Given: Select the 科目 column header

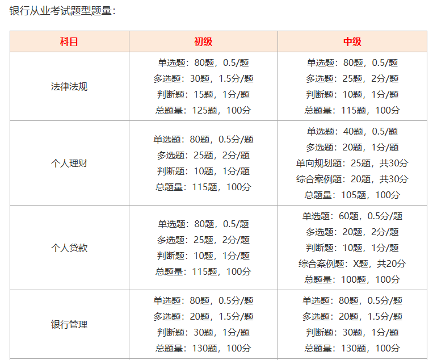Looking at the screenshot, I should (x=69, y=42).
